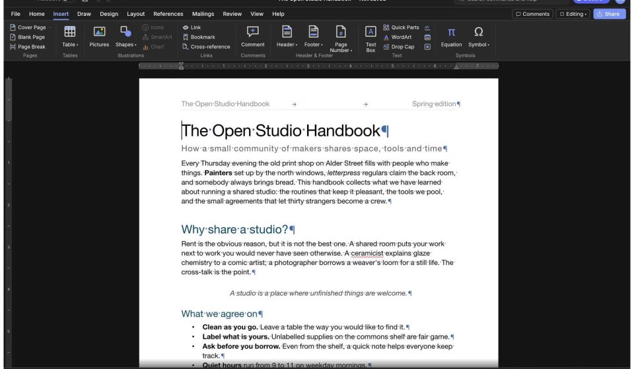The image size is (634, 369).
Task: Expand the Table dropdown arrow
Action: point(77,45)
